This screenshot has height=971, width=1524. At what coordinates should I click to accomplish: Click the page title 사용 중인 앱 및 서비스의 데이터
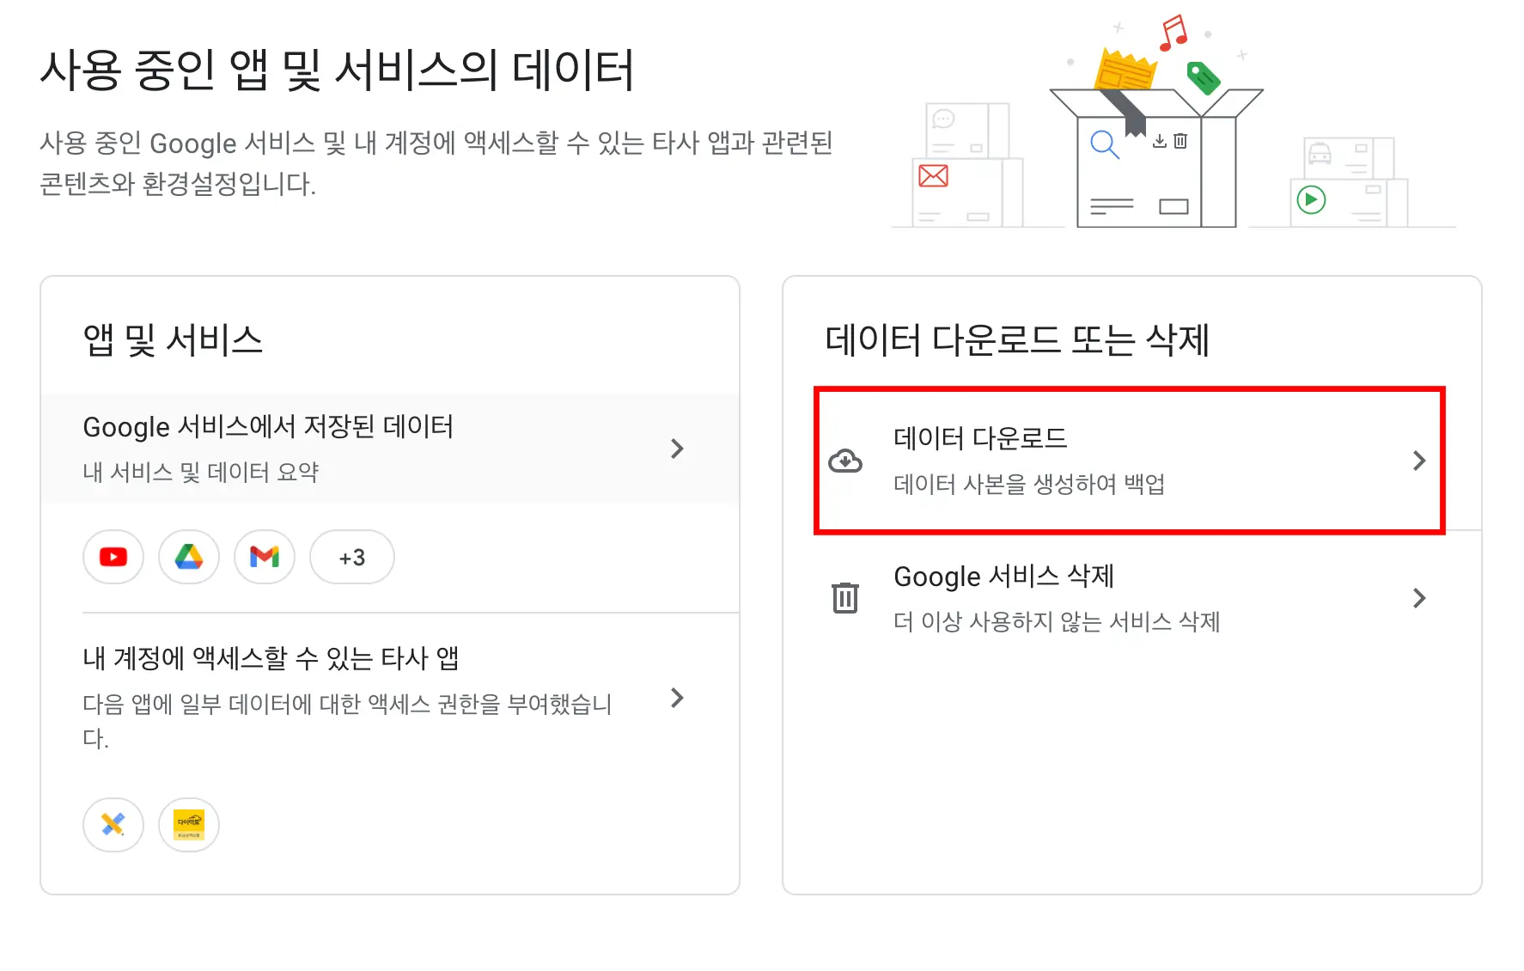(x=338, y=70)
